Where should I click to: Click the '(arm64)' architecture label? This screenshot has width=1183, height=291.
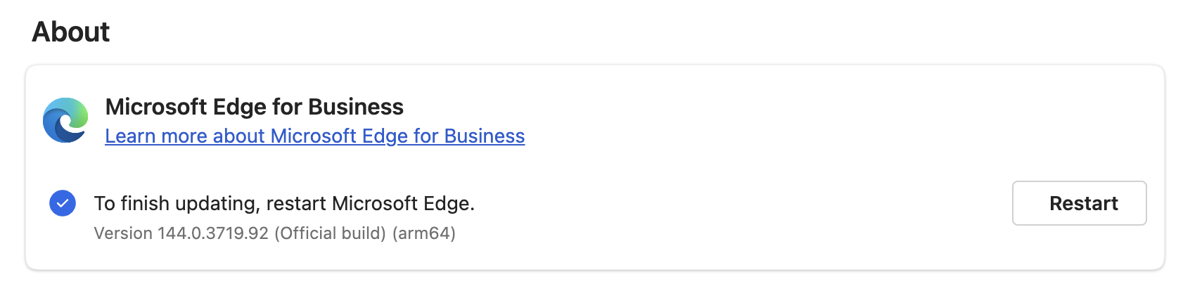point(424,233)
